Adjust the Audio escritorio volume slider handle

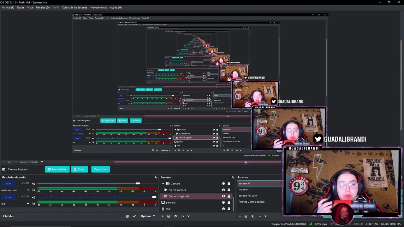click(x=138, y=183)
